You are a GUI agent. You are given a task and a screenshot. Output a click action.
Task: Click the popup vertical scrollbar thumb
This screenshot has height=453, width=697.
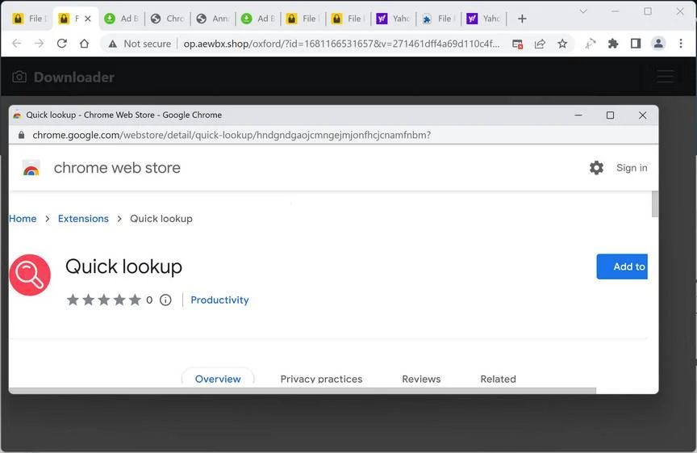[x=655, y=204]
